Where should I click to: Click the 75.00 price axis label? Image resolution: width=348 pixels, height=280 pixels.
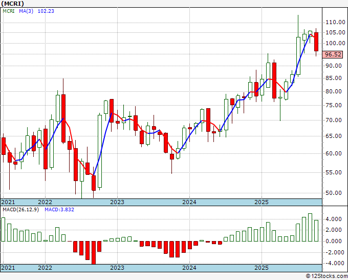[x=333, y=105]
